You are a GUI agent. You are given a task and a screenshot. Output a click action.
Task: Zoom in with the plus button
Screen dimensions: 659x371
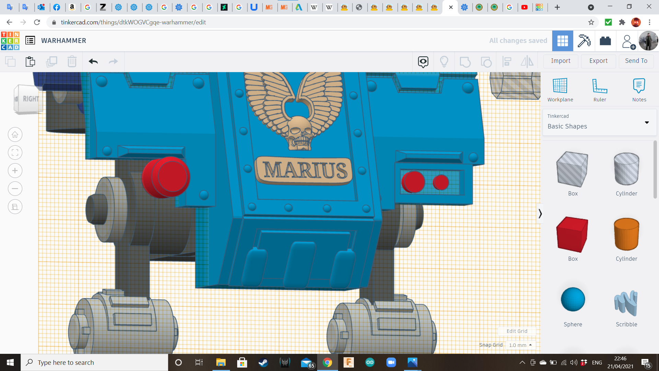pos(15,171)
